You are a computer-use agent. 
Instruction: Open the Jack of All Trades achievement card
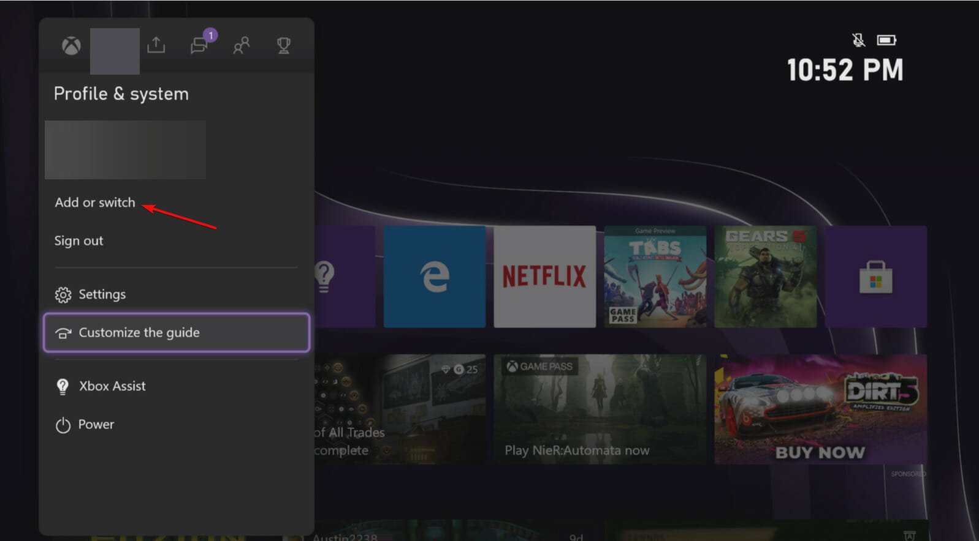pos(400,409)
